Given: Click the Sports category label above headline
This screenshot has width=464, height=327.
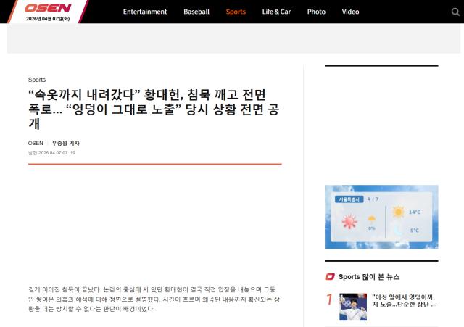Looking at the screenshot, I should 37,80.
